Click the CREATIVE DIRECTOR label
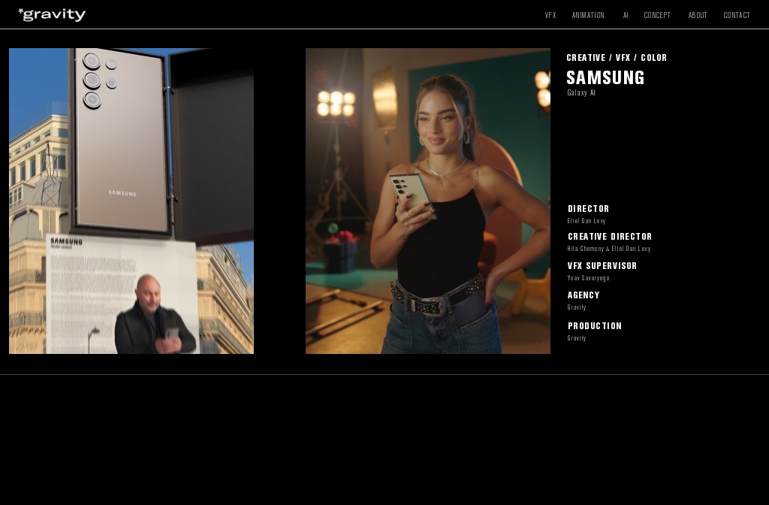769x505 pixels. pos(610,237)
